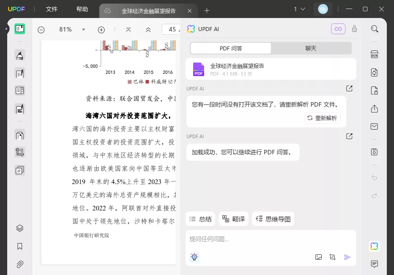Click the 重新解析 button
This screenshot has width=394, height=275.
click(323, 118)
